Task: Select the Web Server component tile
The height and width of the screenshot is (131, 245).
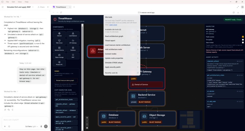Action: tap(59, 42)
